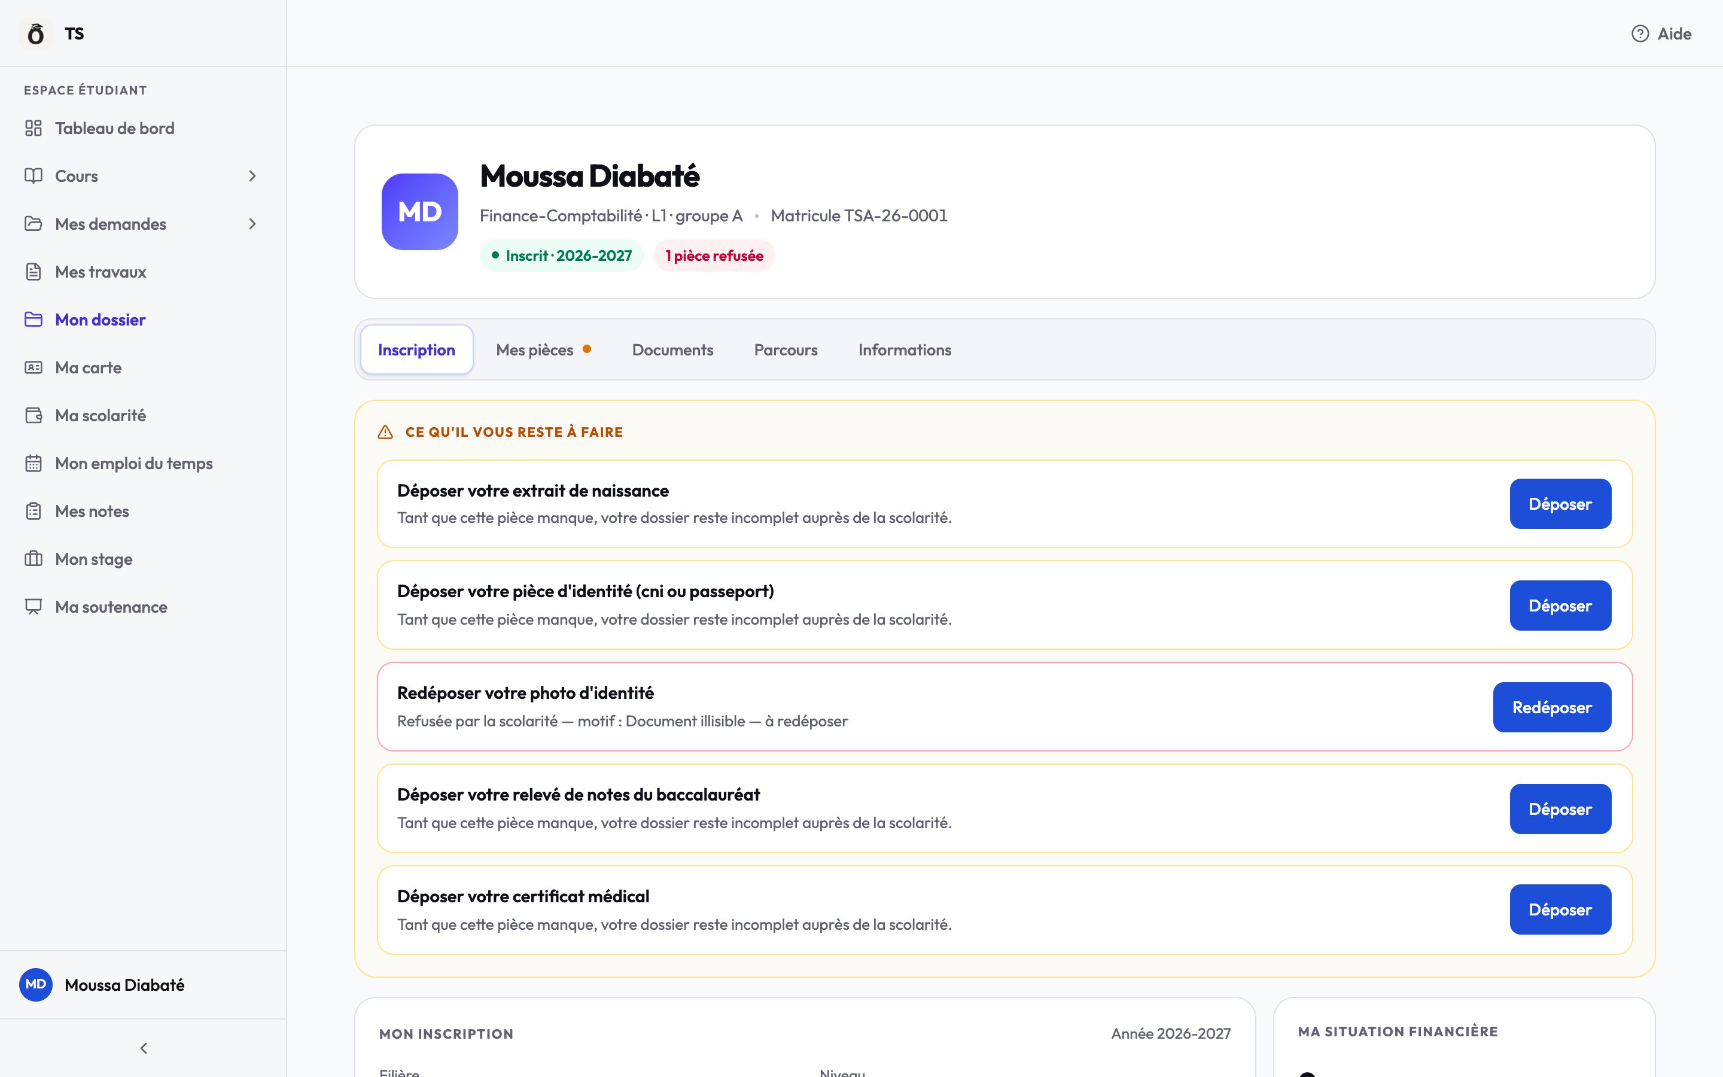Click the MD avatar in sidebar footer
1723x1077 pixels.
[x=36, y=984]
